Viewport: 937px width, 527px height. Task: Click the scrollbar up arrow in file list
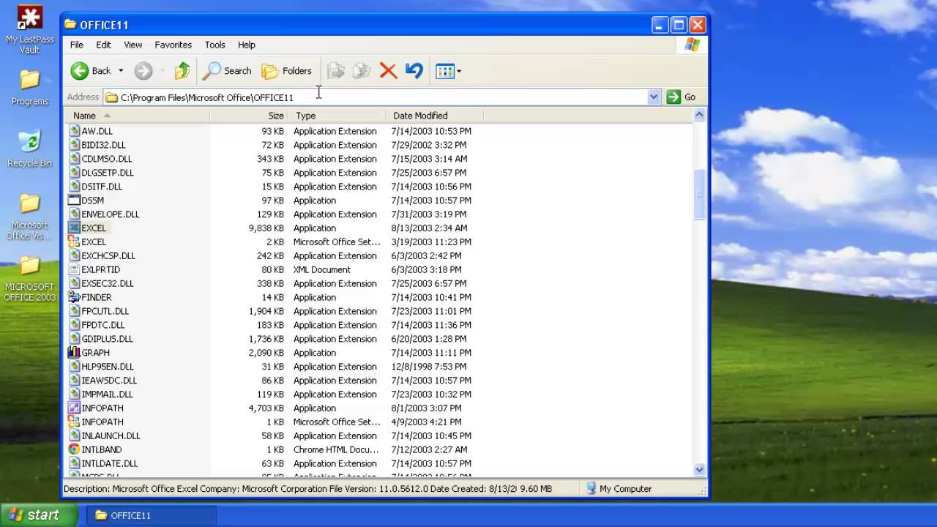(699, 115)
